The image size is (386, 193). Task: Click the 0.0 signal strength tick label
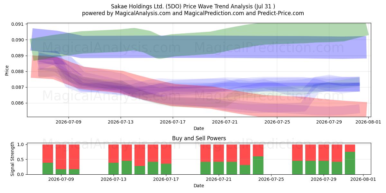[21, 174]
